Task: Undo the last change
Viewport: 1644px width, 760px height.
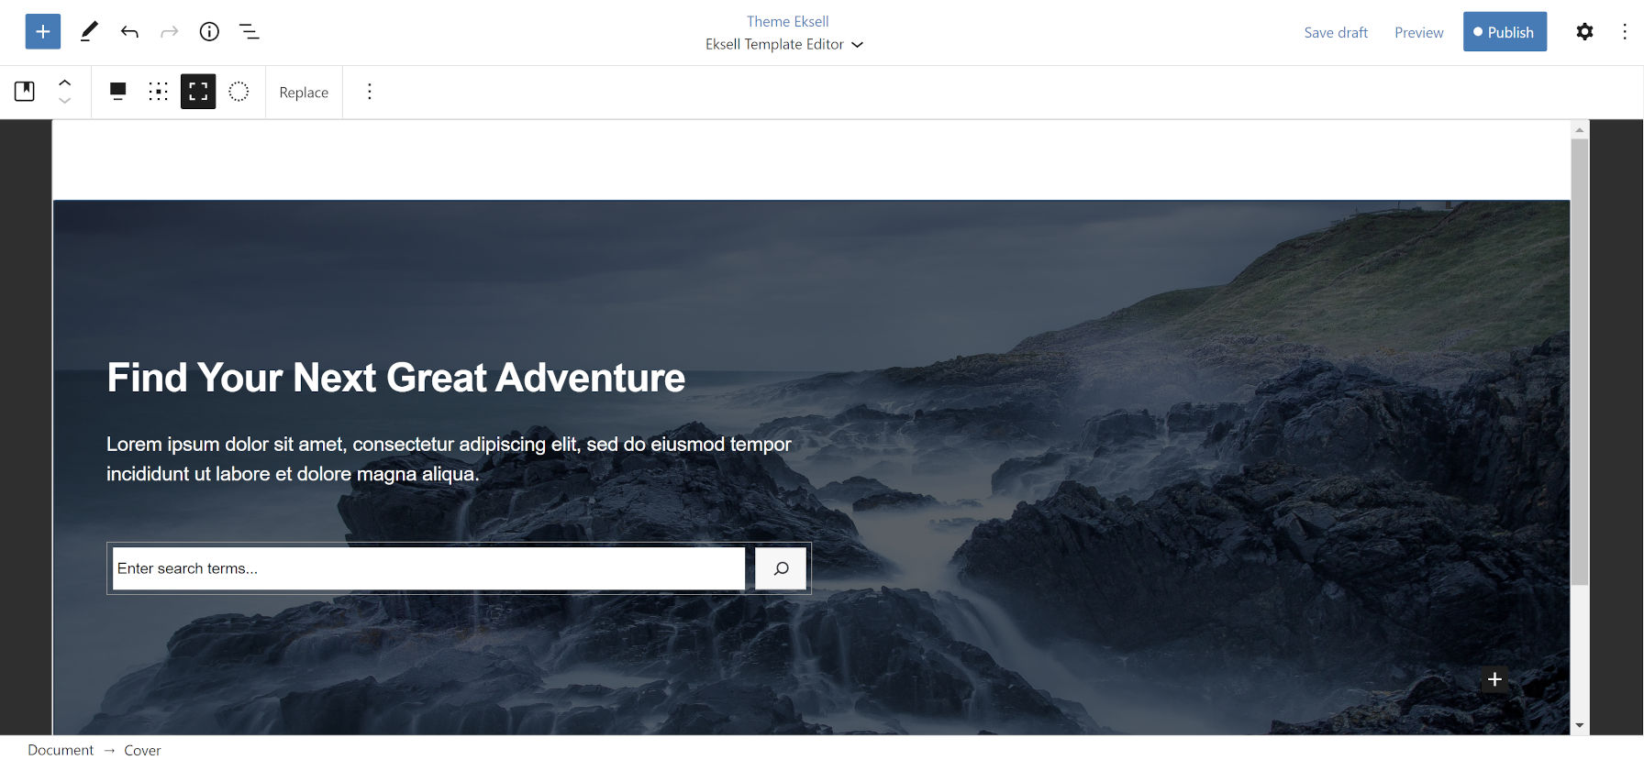Action: click(129, 32)
